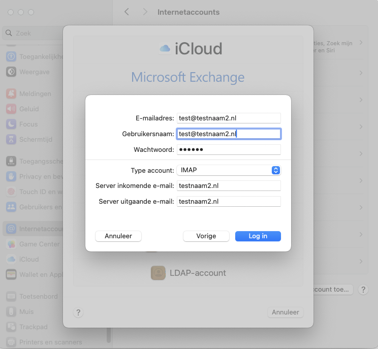Click the Toetsenbord sidebar icon
Screen dimensions: 378x349
click(x=11, y=296)
